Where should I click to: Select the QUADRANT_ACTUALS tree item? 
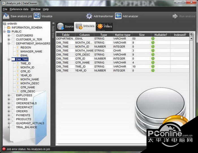[30, 123]
